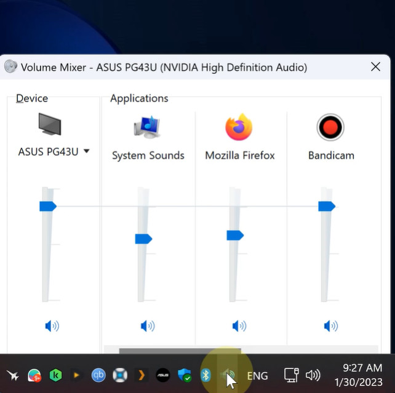The width and height of the screenshot is (395, 393).
Task: Open qBittorrent icon in the taskbar tray
Action: 98,375
